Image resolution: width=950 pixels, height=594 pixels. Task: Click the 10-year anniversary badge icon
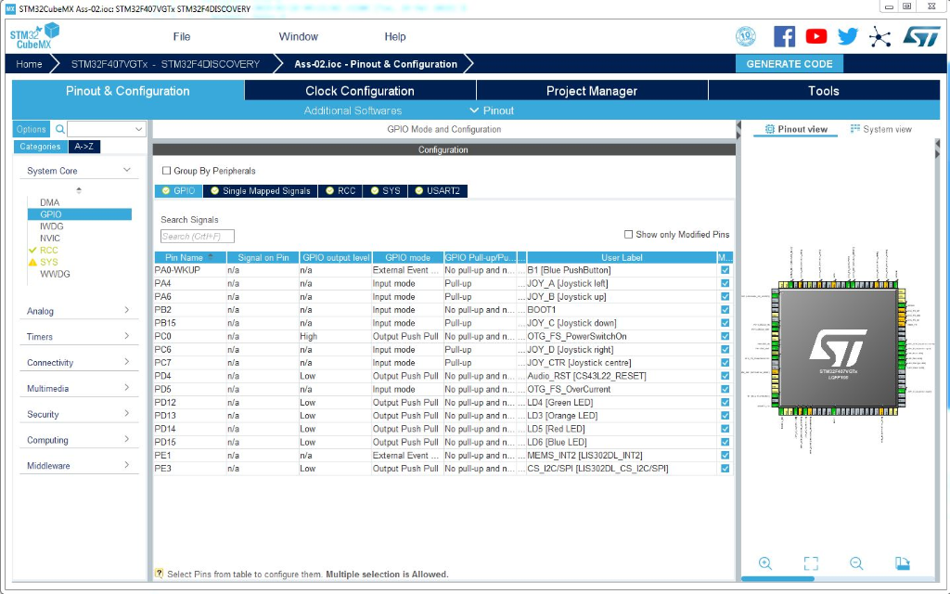746,36
